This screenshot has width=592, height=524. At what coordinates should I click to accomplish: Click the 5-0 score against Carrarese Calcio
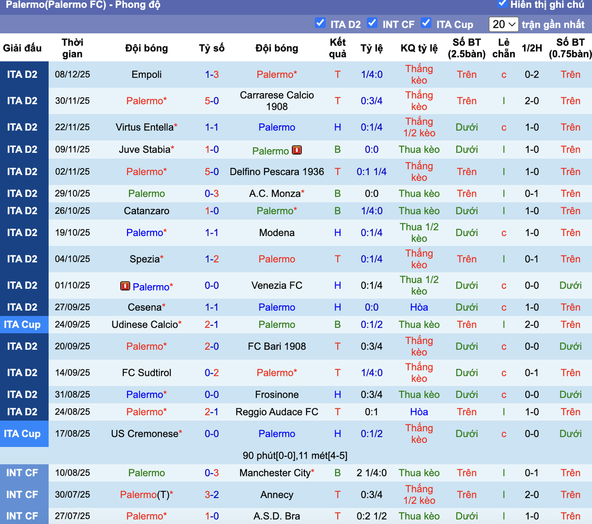tap(212, 101)
